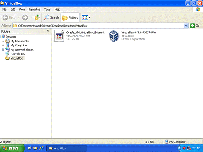Expand the address bar dropdown
This screenshot has height=152, width=203.
coord(186,26)
